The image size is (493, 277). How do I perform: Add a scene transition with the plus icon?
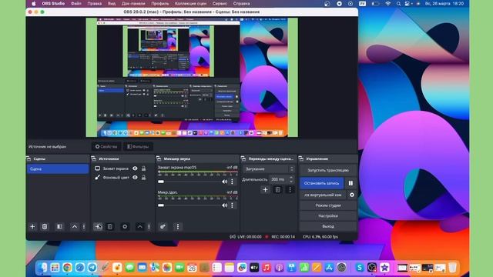[265, 190]
